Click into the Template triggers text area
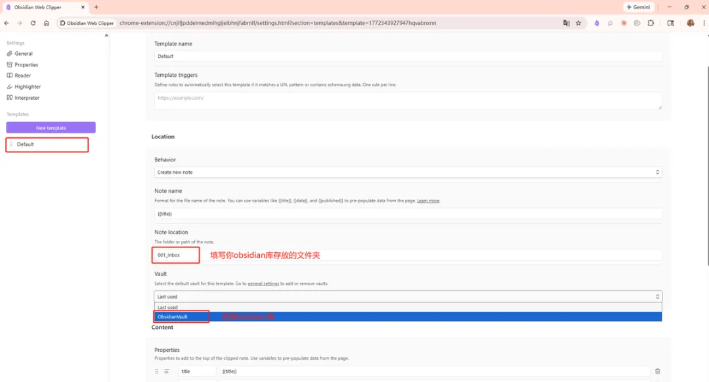Image resolution: width=709 pixels, height=382 pixels. click(408, 100)
